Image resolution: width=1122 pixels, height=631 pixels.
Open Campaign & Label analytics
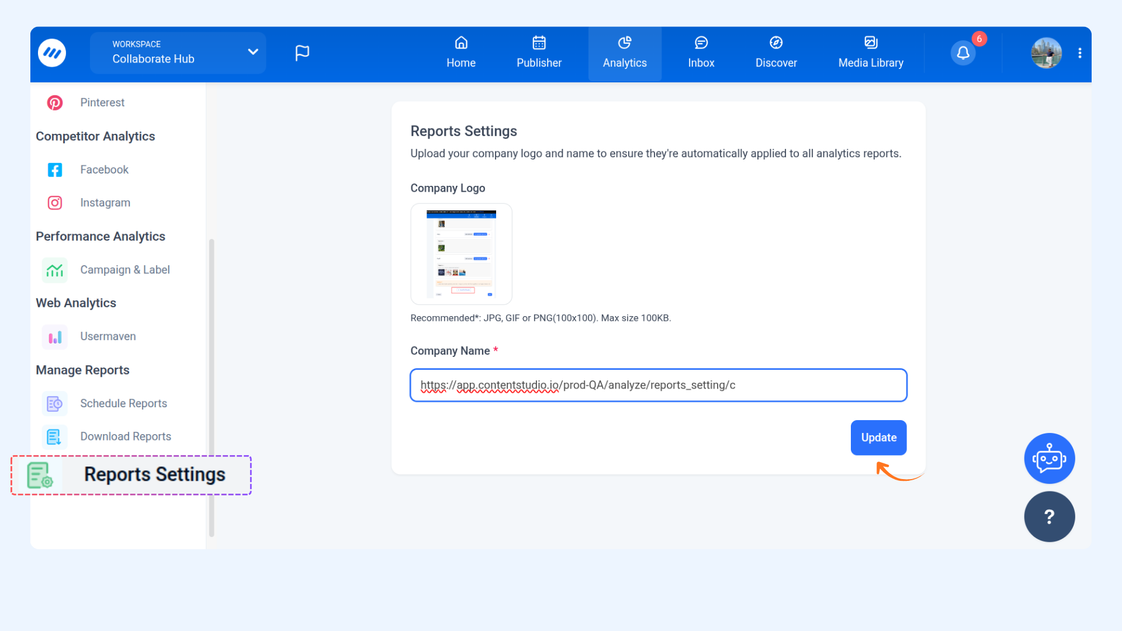(124, 270)
